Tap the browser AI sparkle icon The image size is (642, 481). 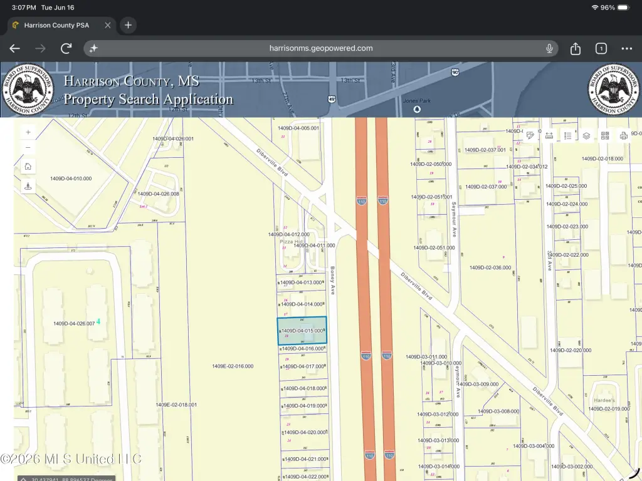pos(93,48)
